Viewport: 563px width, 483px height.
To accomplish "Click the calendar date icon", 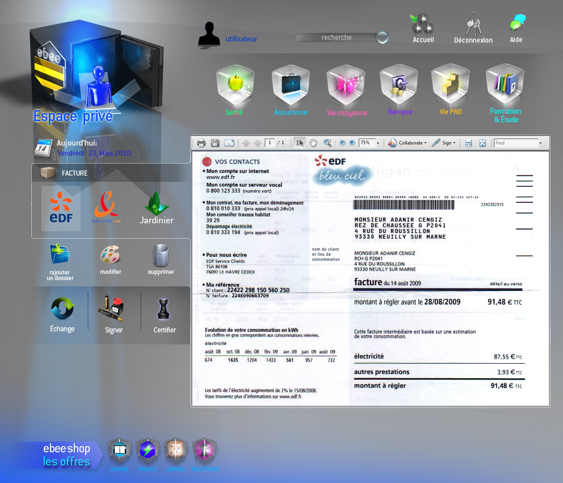I will [43, 147].
